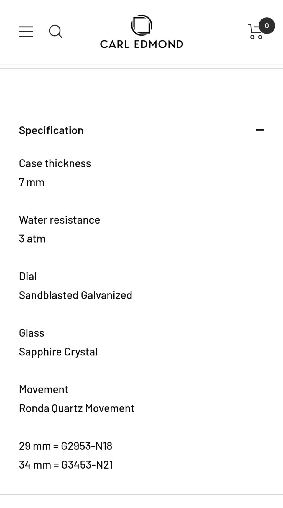The width and height of the screenshot is (283, 508).
Task: Click the Water resistance label
Action: 60,220
